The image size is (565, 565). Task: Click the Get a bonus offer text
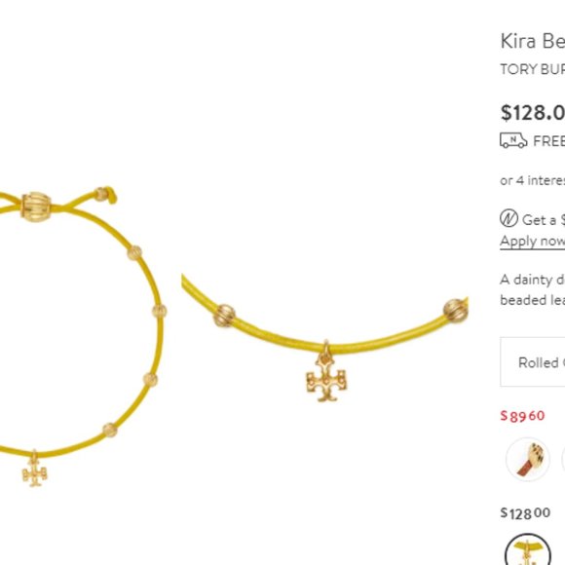(544, 219)
